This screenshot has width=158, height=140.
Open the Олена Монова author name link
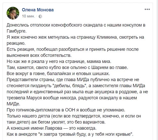click(x=38, y=10)
